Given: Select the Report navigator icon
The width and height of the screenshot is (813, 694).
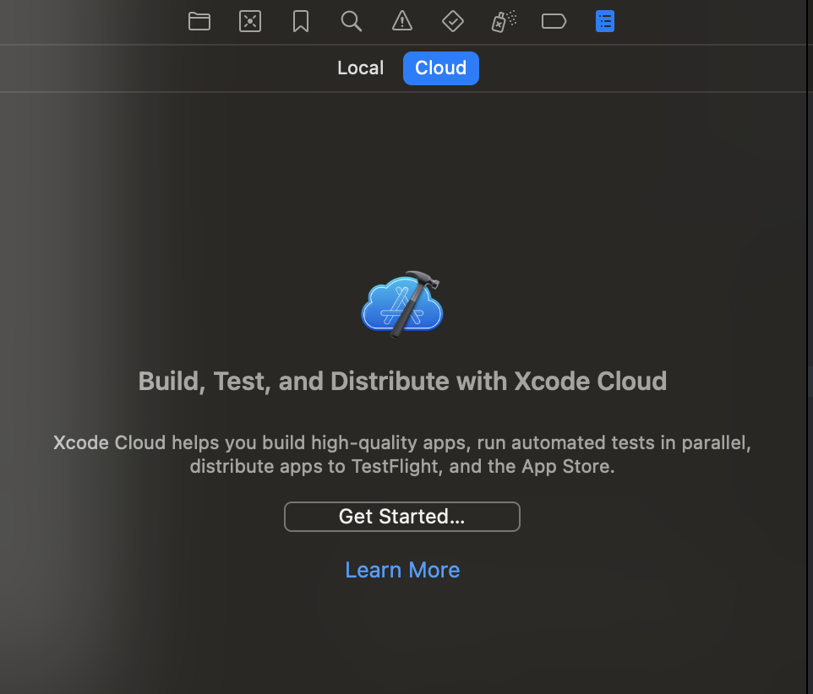Looking at the screenshot, I should pos(604,22).
